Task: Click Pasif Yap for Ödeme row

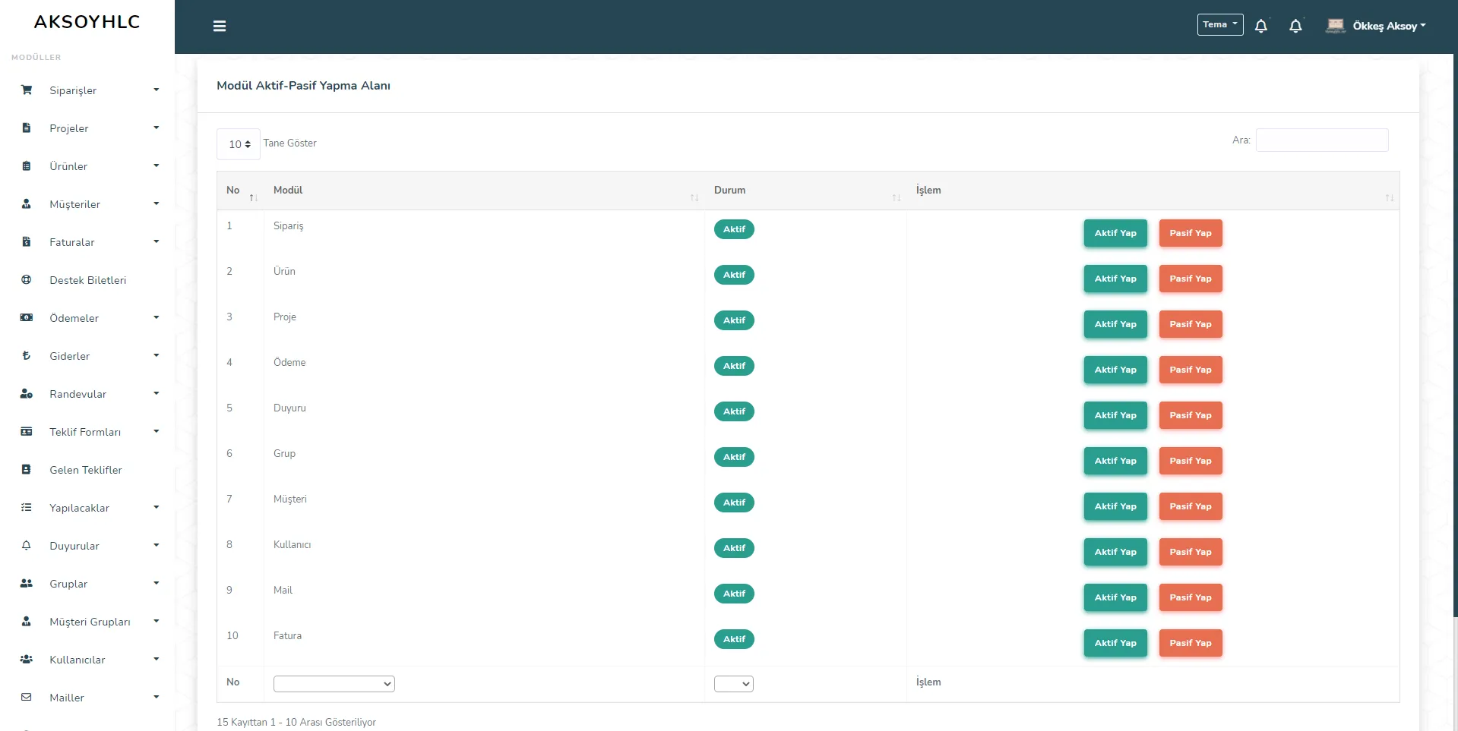Action: (x=1191, y=370)
